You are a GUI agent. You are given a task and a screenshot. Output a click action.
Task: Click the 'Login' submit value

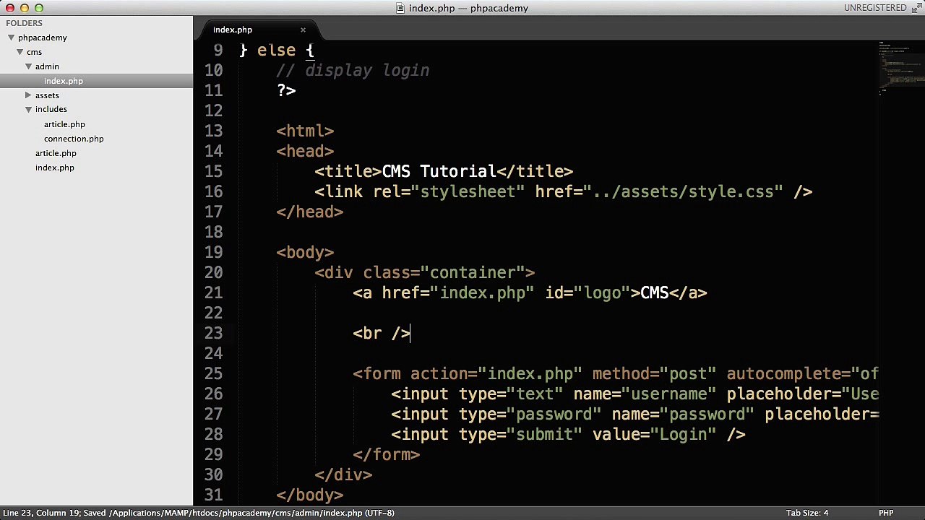click(684, 434)
